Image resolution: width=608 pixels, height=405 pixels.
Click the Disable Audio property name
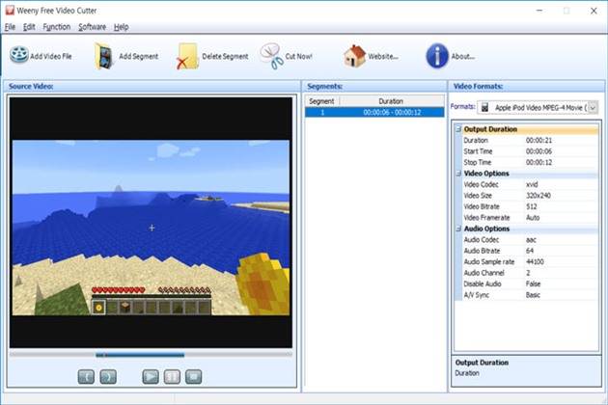[x=483, y=283]
